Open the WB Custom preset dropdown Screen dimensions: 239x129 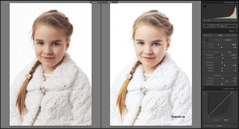(229, 40)
